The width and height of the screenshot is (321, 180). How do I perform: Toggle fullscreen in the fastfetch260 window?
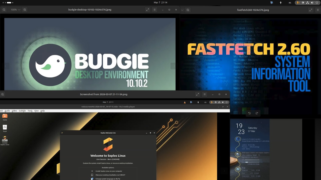(311, 10)
